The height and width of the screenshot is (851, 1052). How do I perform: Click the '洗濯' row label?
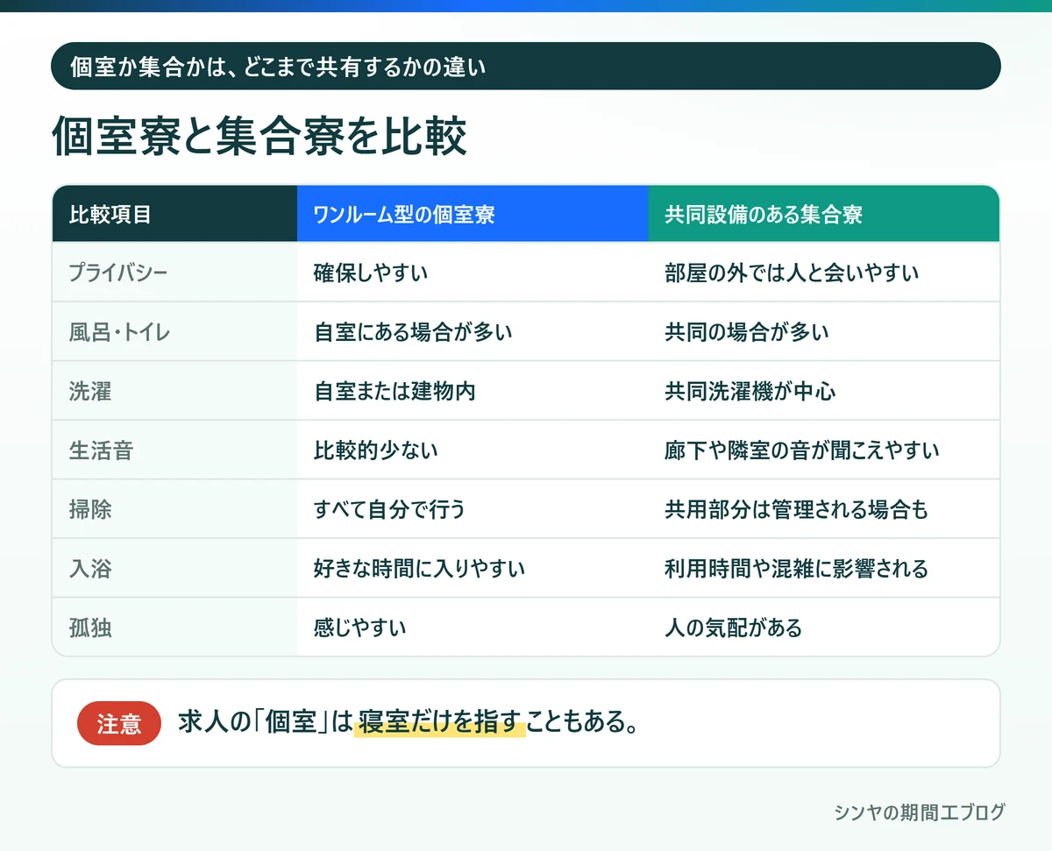click(x=174, y=391)
